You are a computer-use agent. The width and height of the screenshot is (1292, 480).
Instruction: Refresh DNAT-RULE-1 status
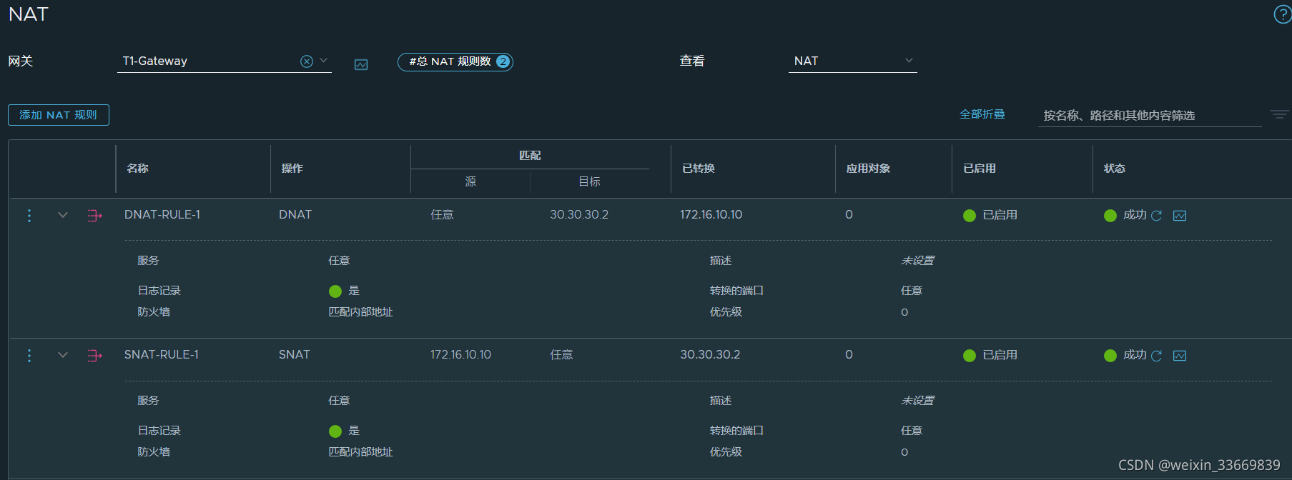pyautogui.click(x=1156, y=216)
